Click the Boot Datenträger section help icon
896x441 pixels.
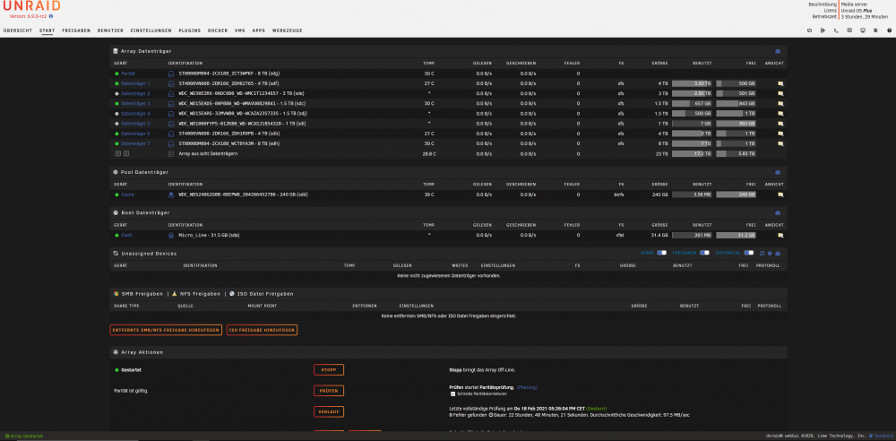click(778, 212)
